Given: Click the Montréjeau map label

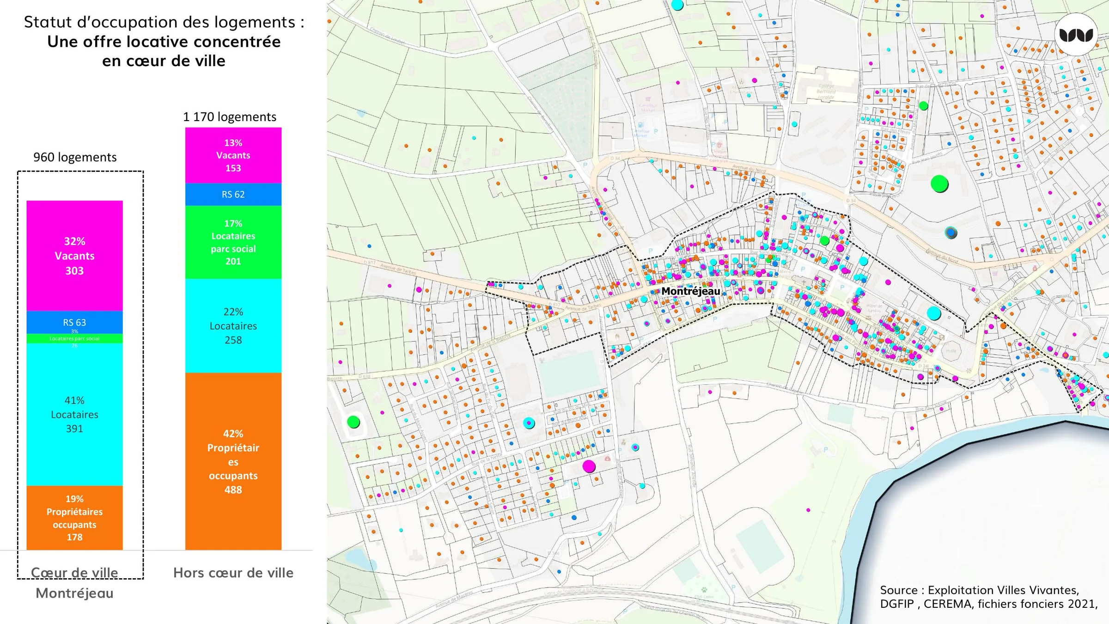Looking at the screenshot, I should click(690, 291).
